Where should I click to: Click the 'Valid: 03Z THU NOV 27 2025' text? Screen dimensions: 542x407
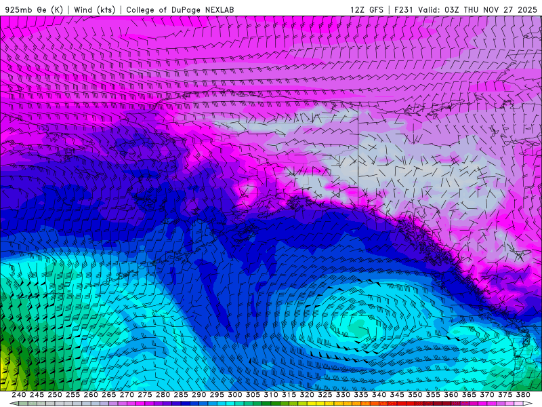point(478,9)
